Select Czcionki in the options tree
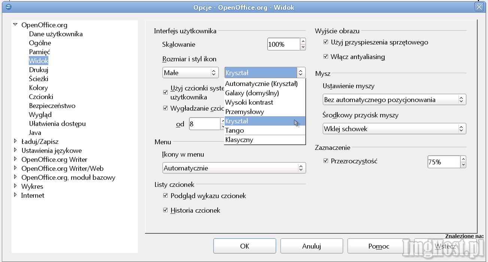This screenshot has height=262, width=488. [41, 97]
